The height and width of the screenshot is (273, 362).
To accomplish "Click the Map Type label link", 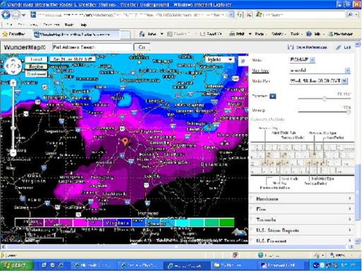I will [260, 71].
